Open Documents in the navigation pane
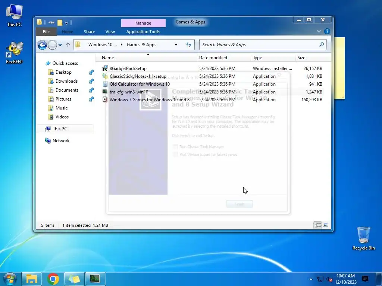 point(67,90)
